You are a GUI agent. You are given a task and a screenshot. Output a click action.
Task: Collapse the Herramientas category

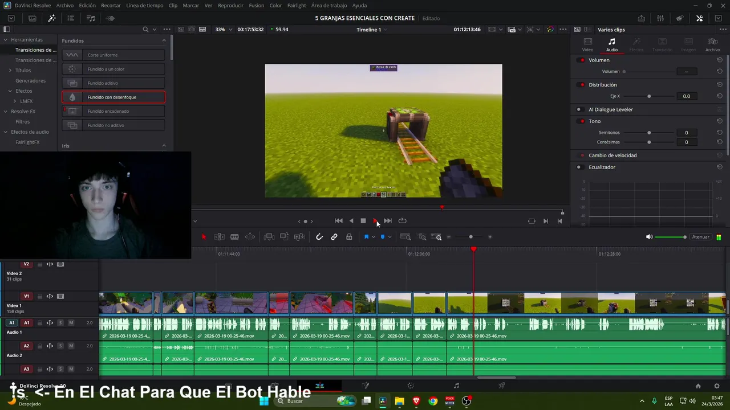(x=5, y=40)
